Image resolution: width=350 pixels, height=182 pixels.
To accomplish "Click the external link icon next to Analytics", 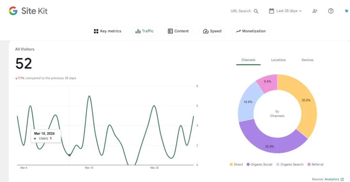I will coord(342,179).
